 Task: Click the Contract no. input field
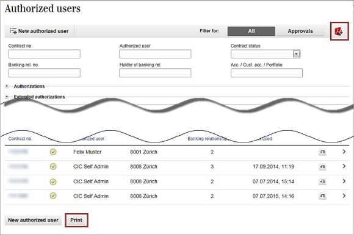[x=44, y=54]
